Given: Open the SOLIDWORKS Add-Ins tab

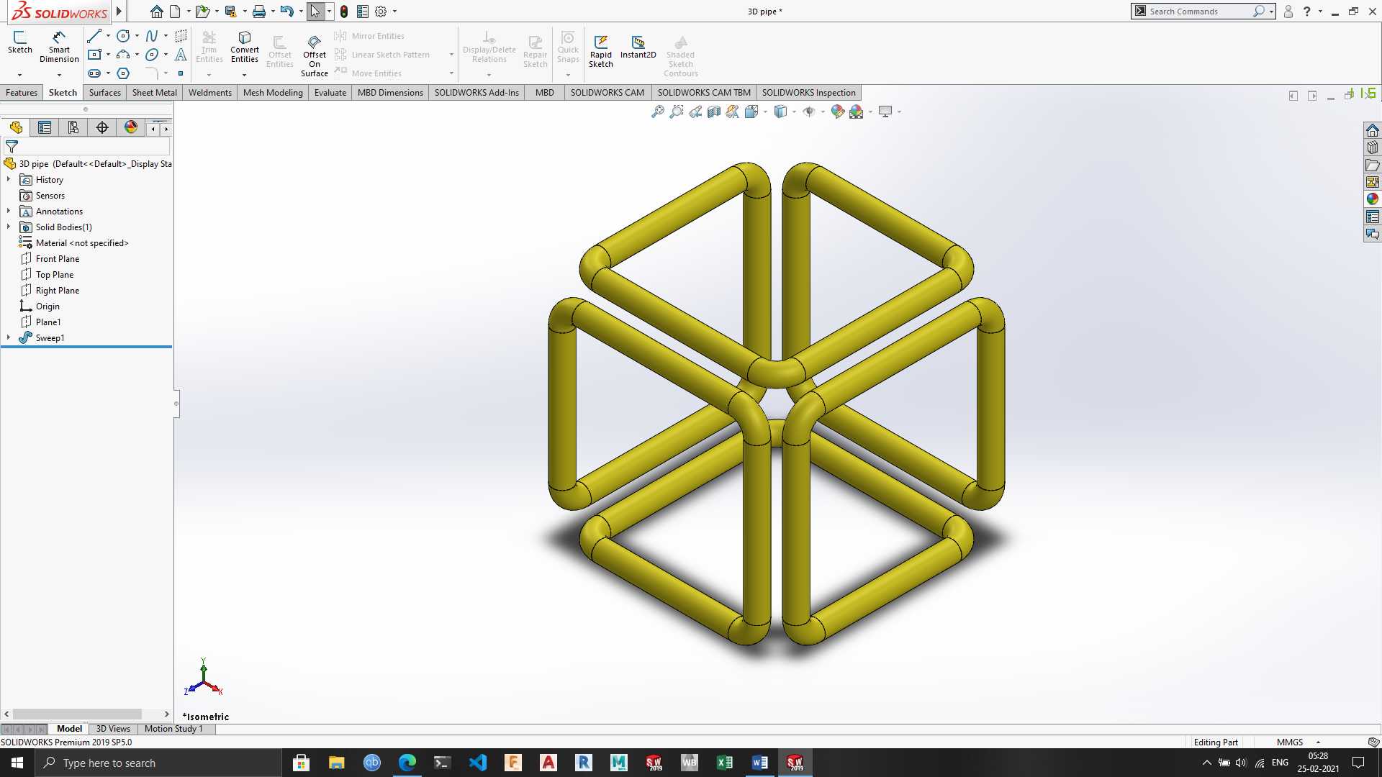Looking at the screenshot, I should click(x=477, y=93).
